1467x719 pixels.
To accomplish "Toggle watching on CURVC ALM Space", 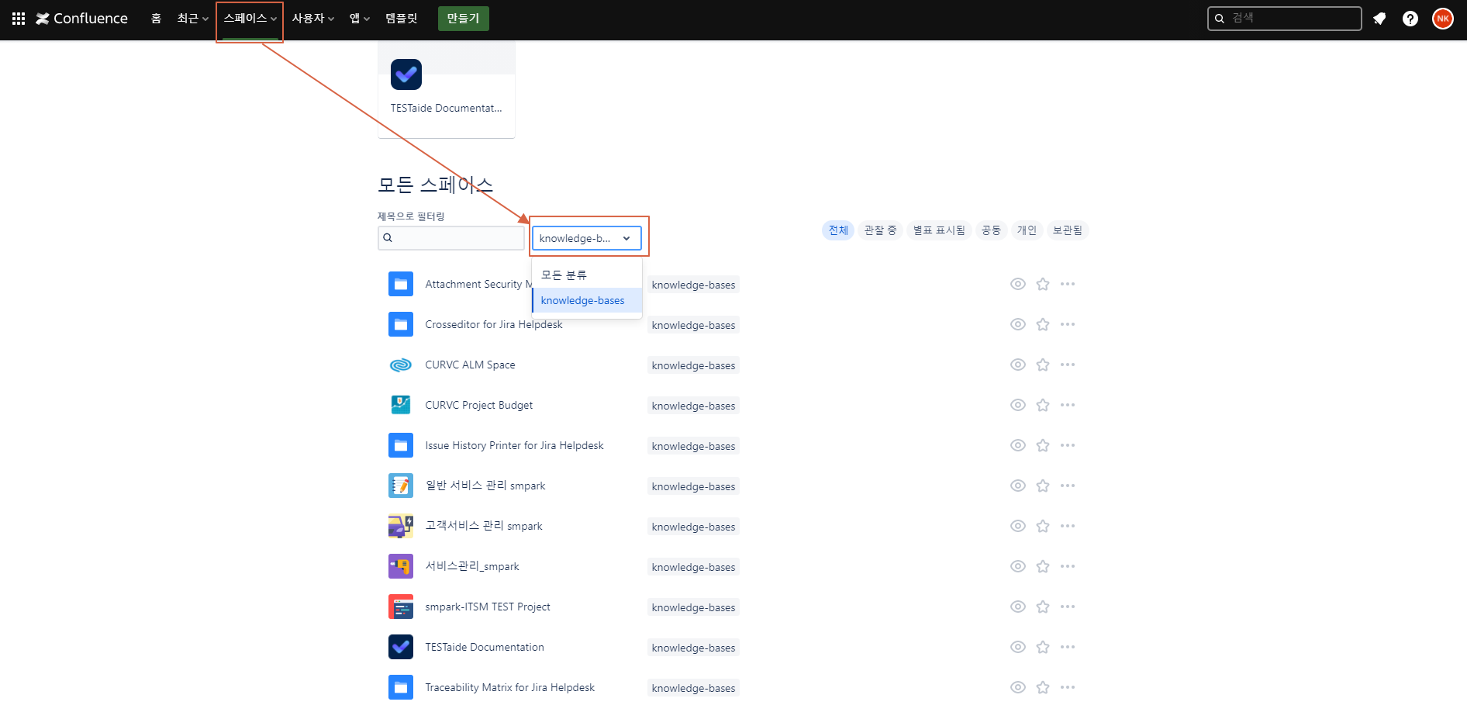I will tap(1018, 365).
